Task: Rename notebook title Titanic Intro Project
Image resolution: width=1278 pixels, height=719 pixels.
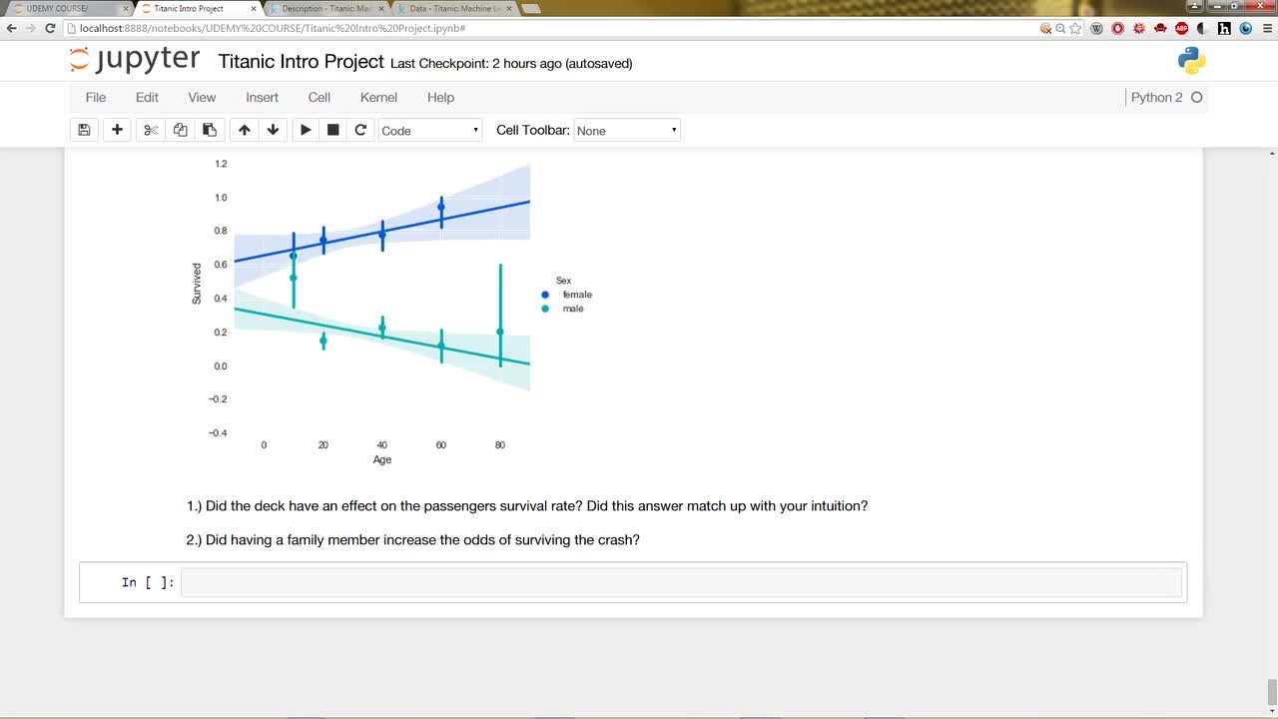Action: click(301, 62)
